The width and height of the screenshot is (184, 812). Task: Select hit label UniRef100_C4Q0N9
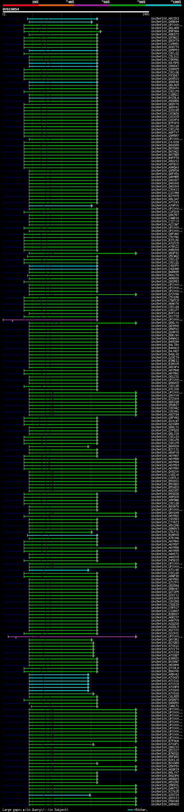pos(165,269)
